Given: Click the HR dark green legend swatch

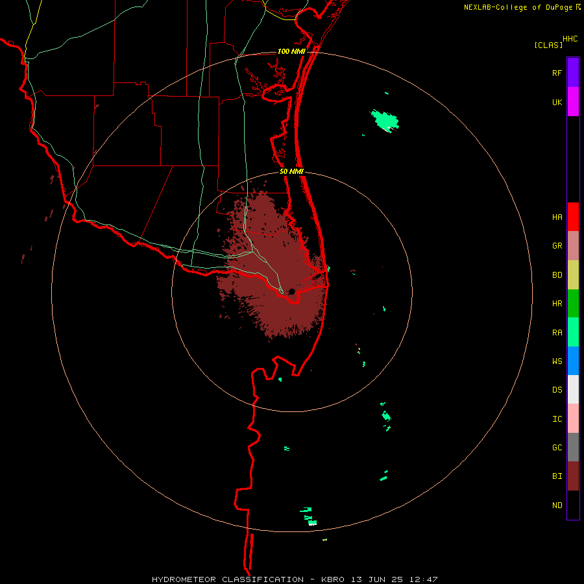Looking at the screenshot, I should coord(573,304).
